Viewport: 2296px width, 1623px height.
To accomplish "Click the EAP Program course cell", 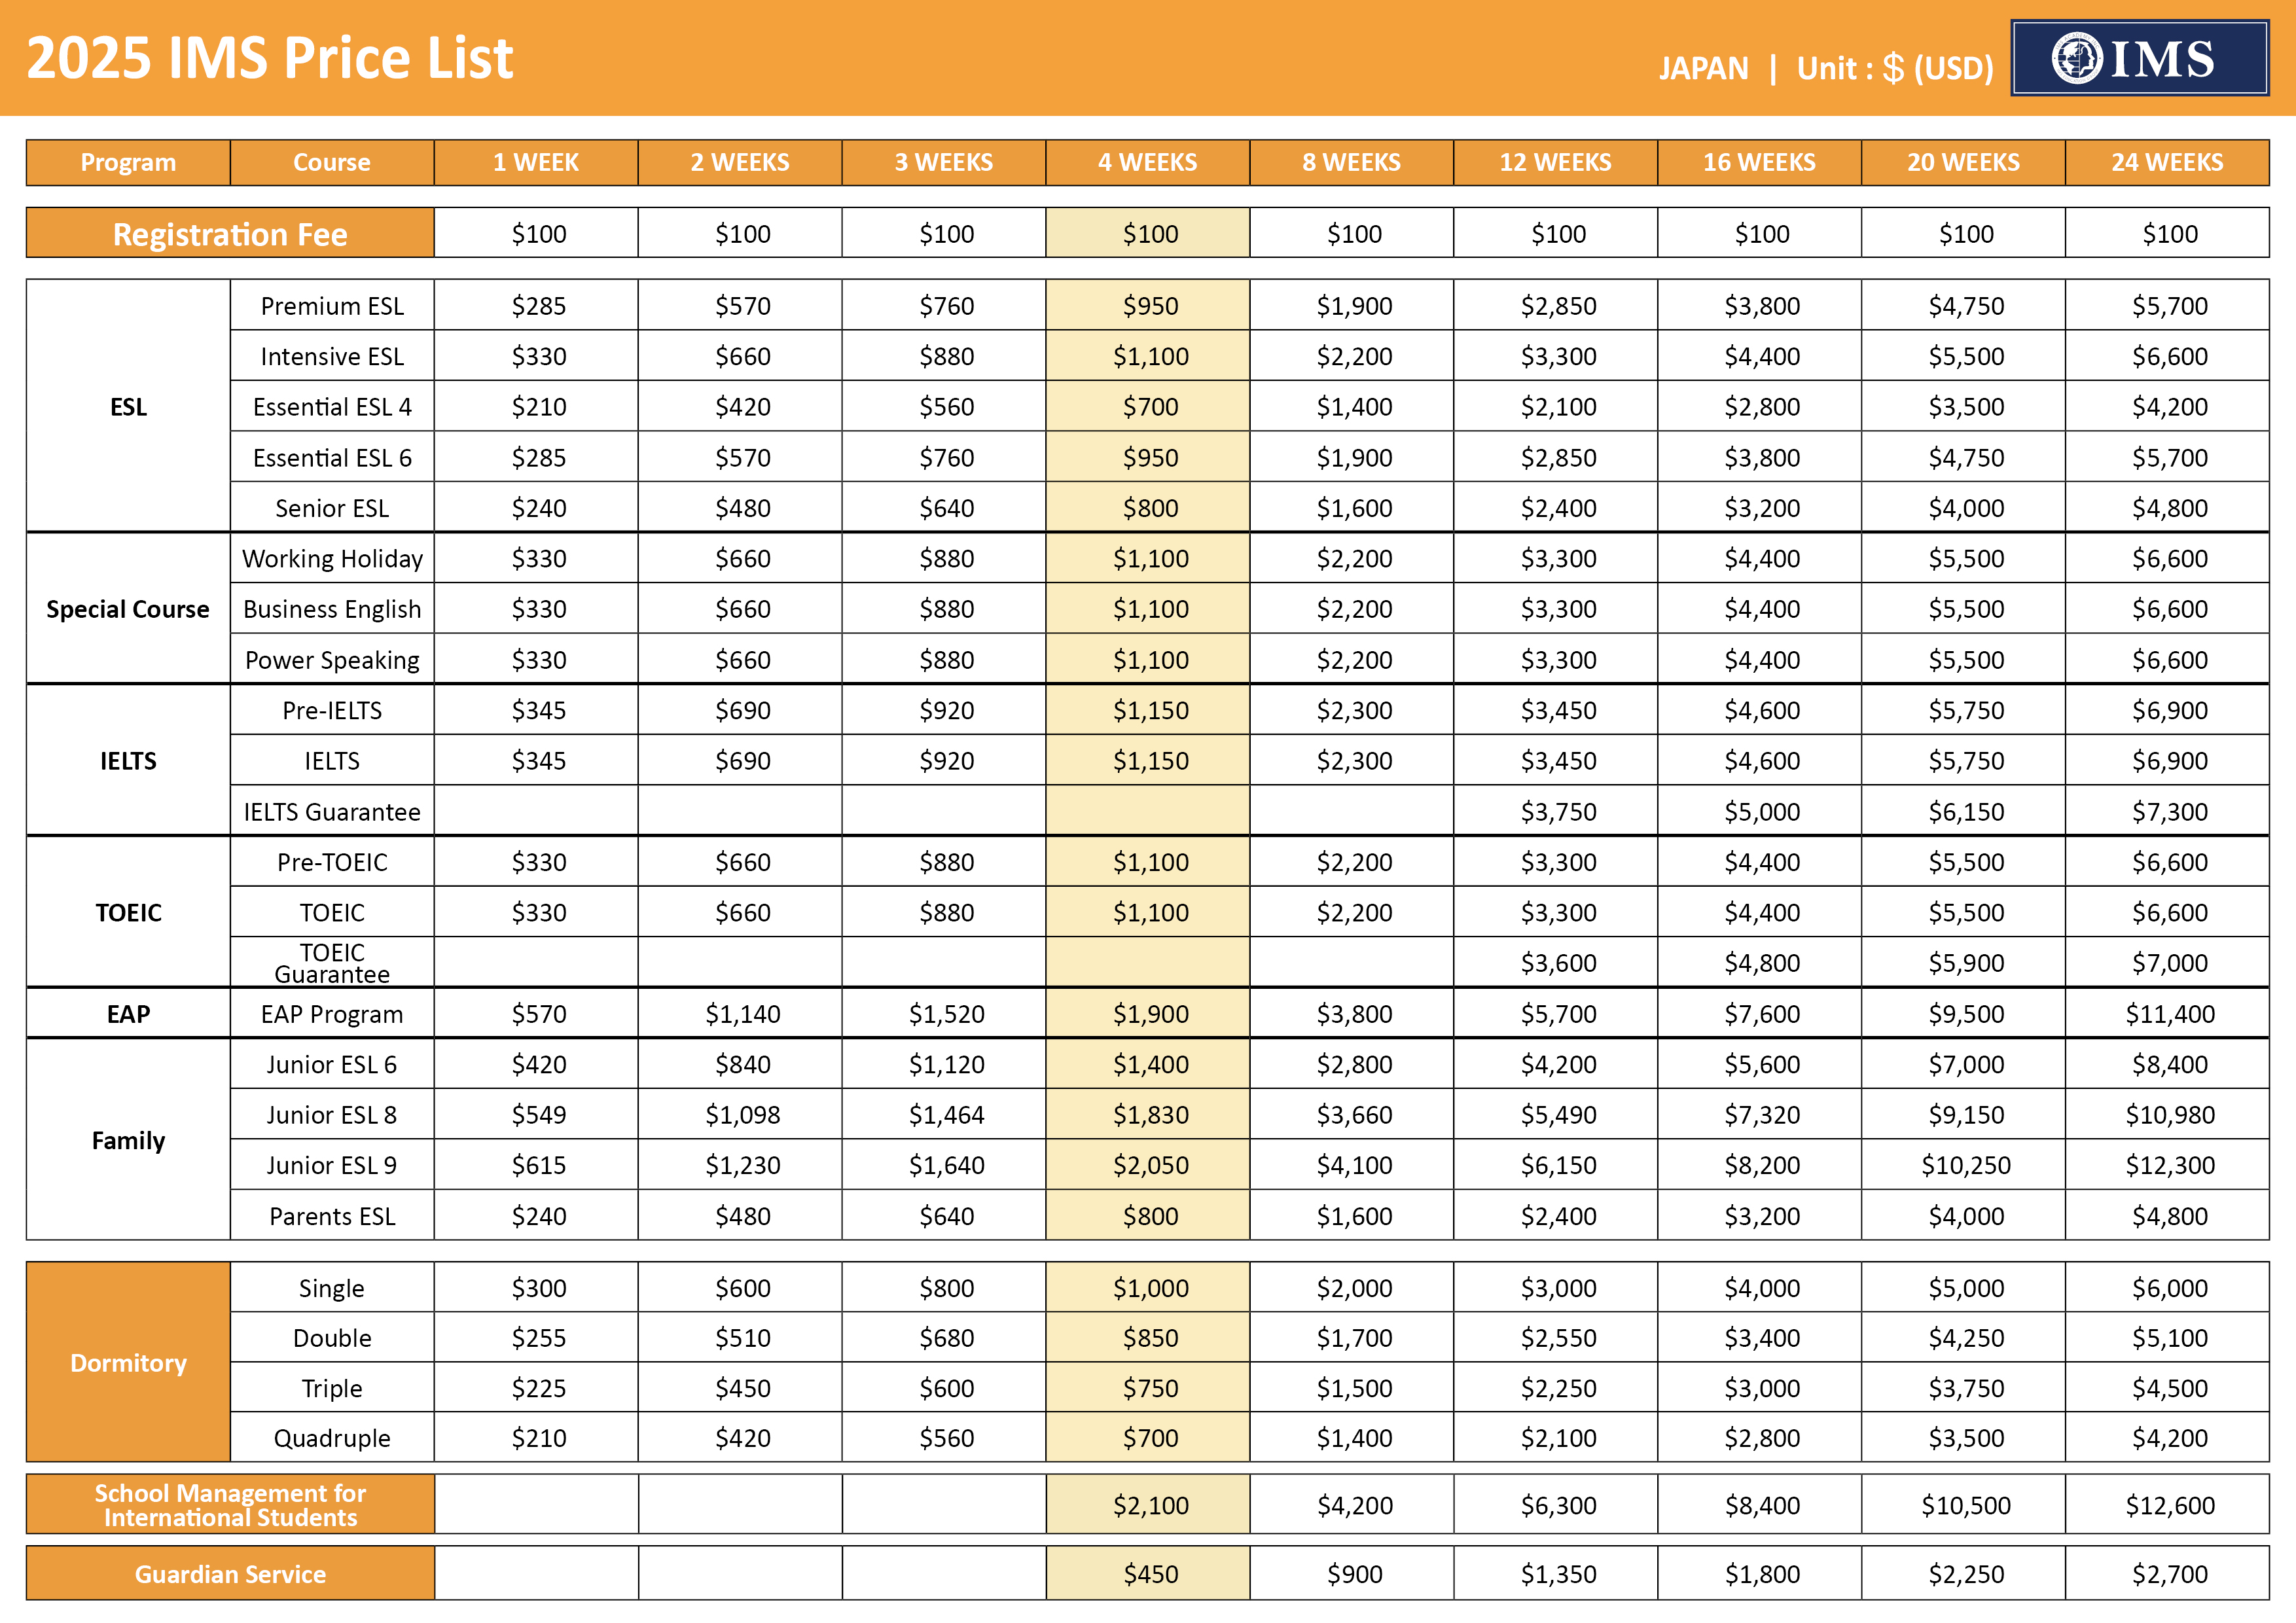I will coord(332,1014).
